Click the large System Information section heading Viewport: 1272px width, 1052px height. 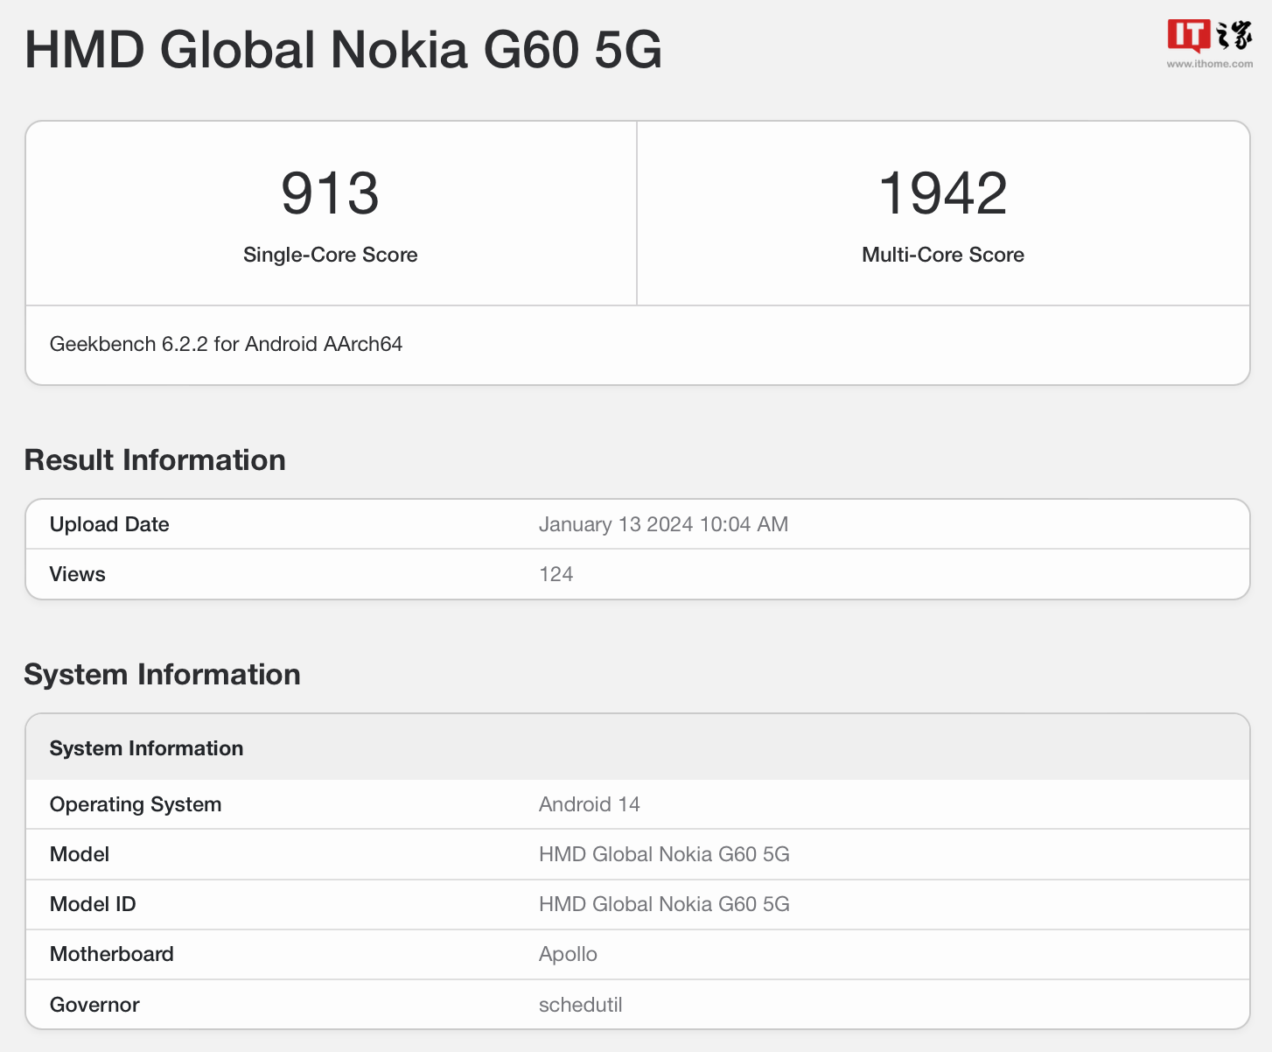162,675
